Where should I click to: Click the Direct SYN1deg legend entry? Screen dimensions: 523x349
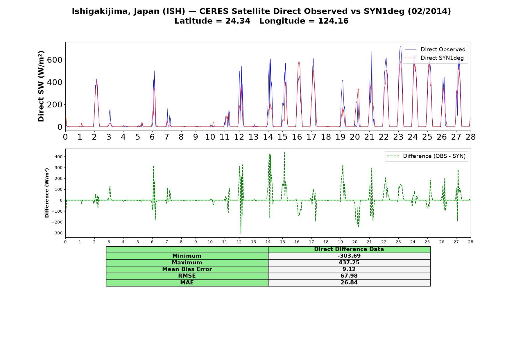[x=434, y=58]
